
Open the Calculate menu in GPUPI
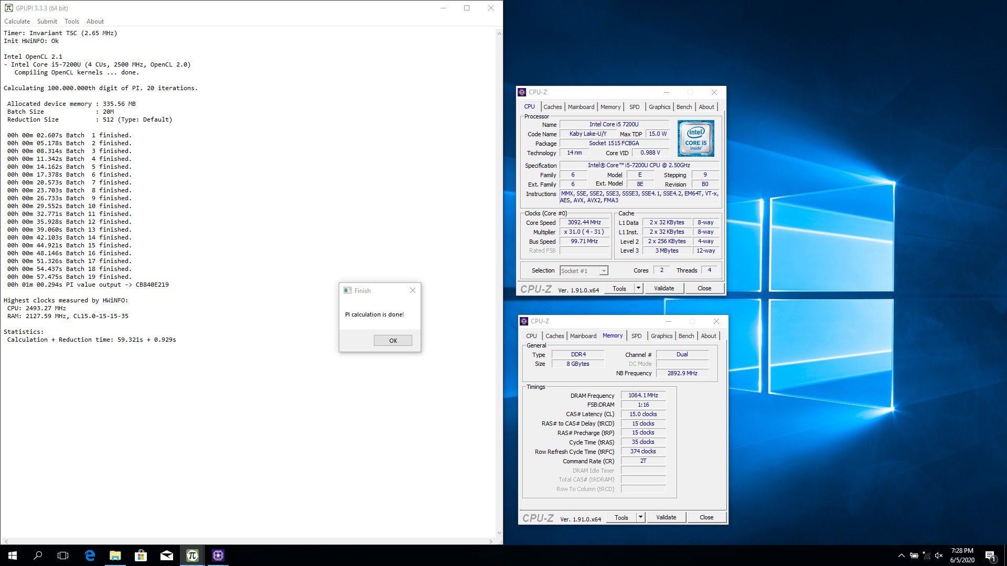tap(17, 21)
